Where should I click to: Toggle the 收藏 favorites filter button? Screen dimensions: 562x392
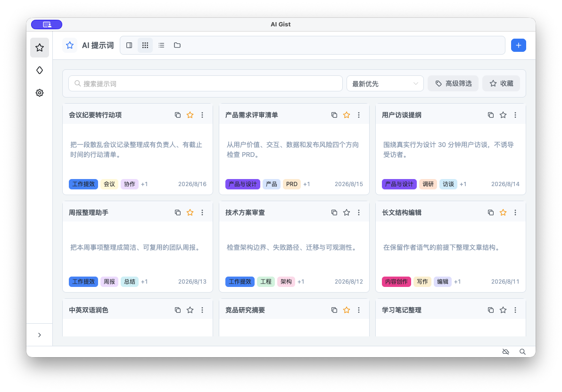coord(501,83)
